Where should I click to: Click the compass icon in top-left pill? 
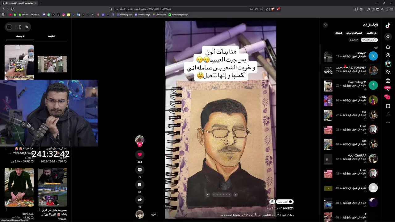click(x=26, y=27)
